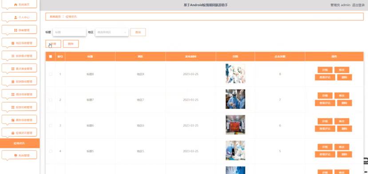Image resolution: width=368 pixels, height=174 pixels.
Task: Select the 地区7 region cell
Action: coord(140,100)
